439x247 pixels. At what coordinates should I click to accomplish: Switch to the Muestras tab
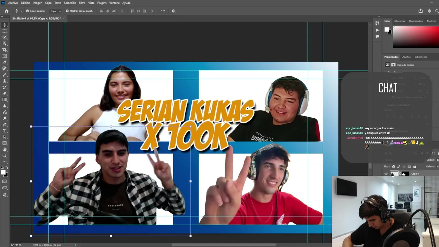tap(400, 21)
